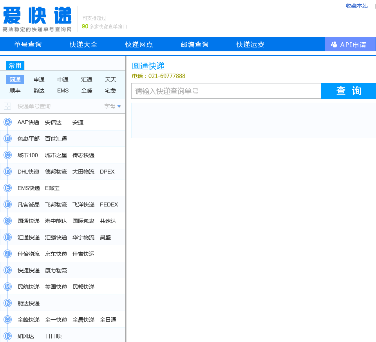
Task: Click the circled letter G index icon
Action: (x=7, y=221)
